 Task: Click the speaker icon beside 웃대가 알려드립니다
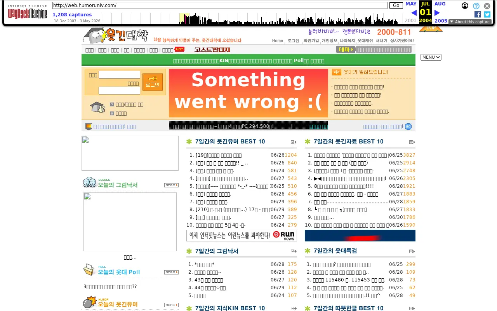coord(337,72)
